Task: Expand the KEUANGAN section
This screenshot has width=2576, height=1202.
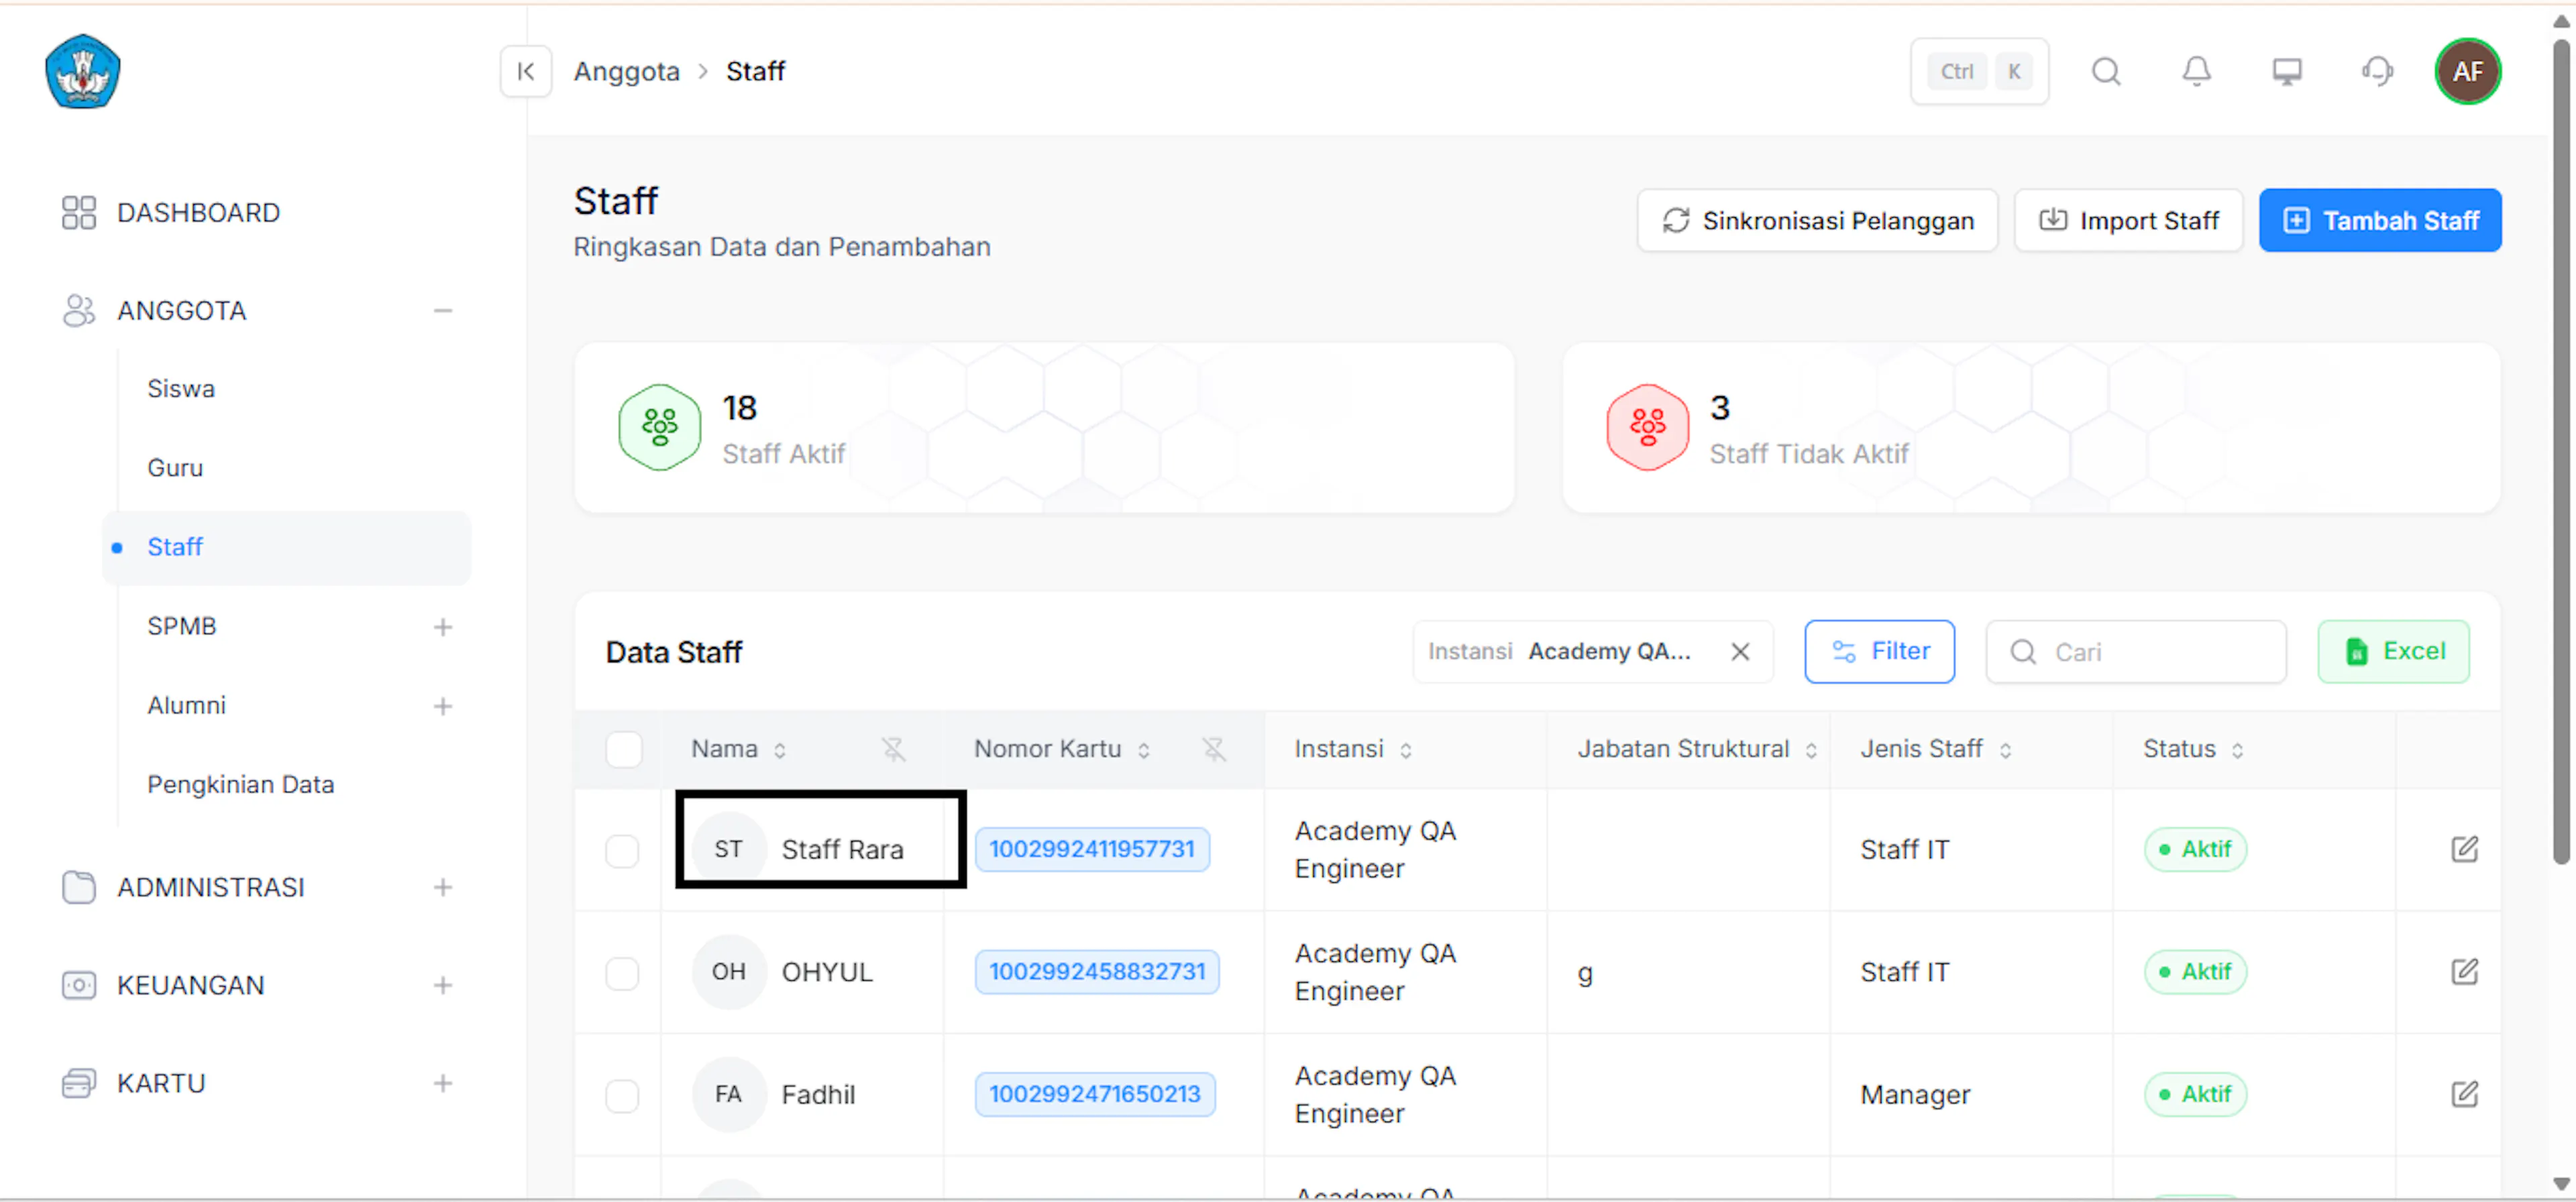Action: [x=443, y=985]
